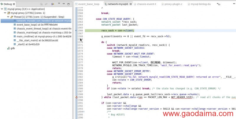The width and height of the screenshot is (236, 119).
Task: Collapse the comment fold at line 1594
Action: coord(84,112)
